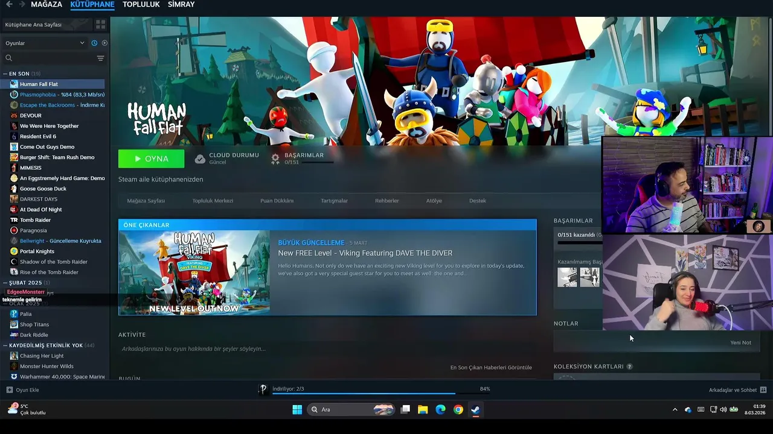
Task: Open Topluluk Merkezi link
Action: 213,201
